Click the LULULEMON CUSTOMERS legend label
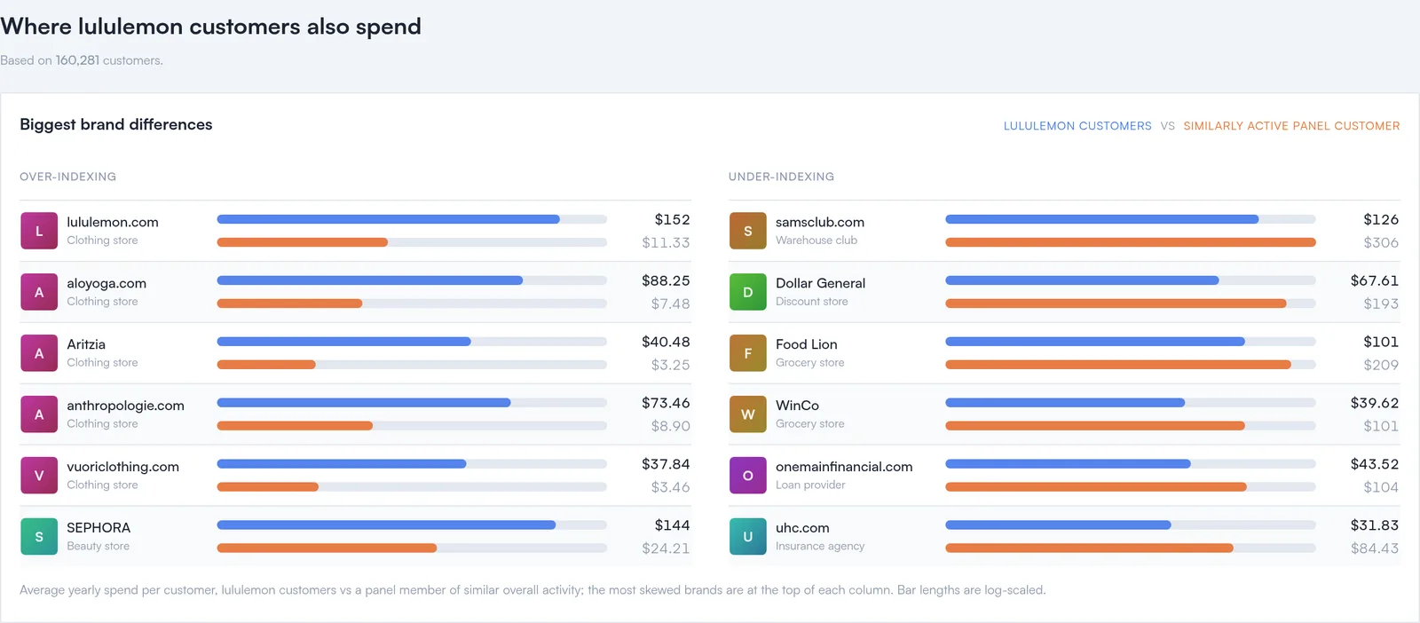 point(1077,126)
